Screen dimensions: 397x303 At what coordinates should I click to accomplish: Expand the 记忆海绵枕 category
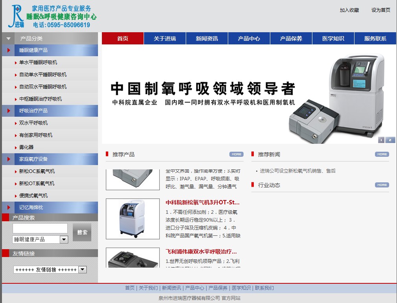pyautogui.click(x=50, y=208)
